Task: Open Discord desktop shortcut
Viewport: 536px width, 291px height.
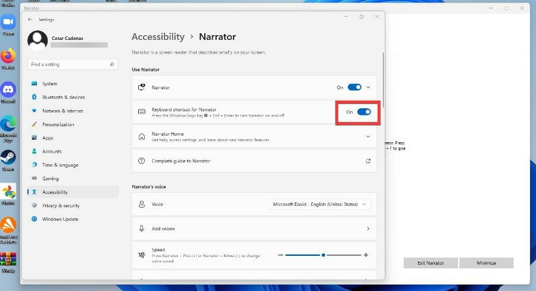Action: click(8, 93)
